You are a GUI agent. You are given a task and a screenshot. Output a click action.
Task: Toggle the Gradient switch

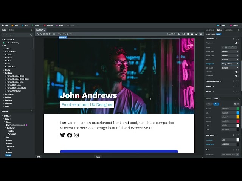236,72
